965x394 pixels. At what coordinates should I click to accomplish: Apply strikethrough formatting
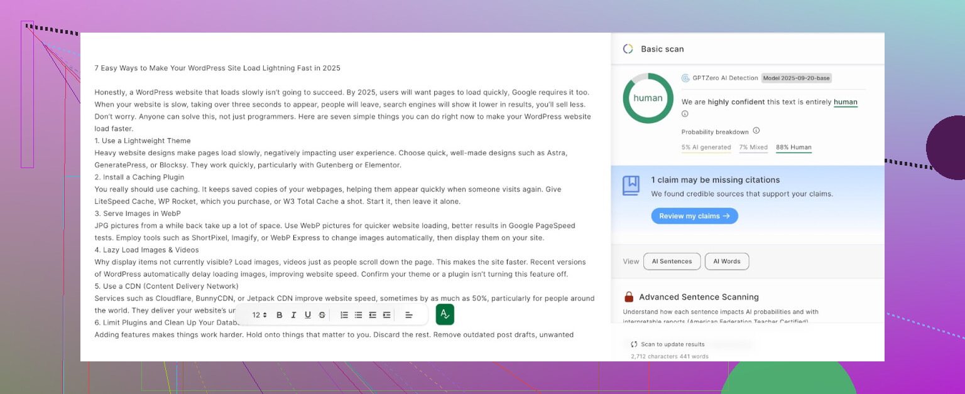coord(322,315)
